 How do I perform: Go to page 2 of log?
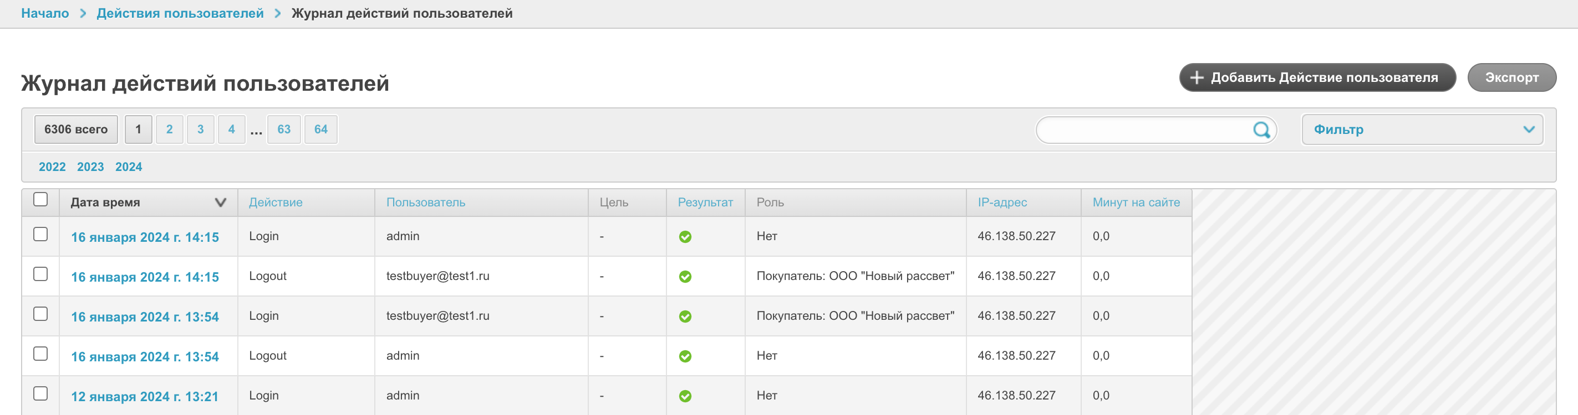pos(169,129)
